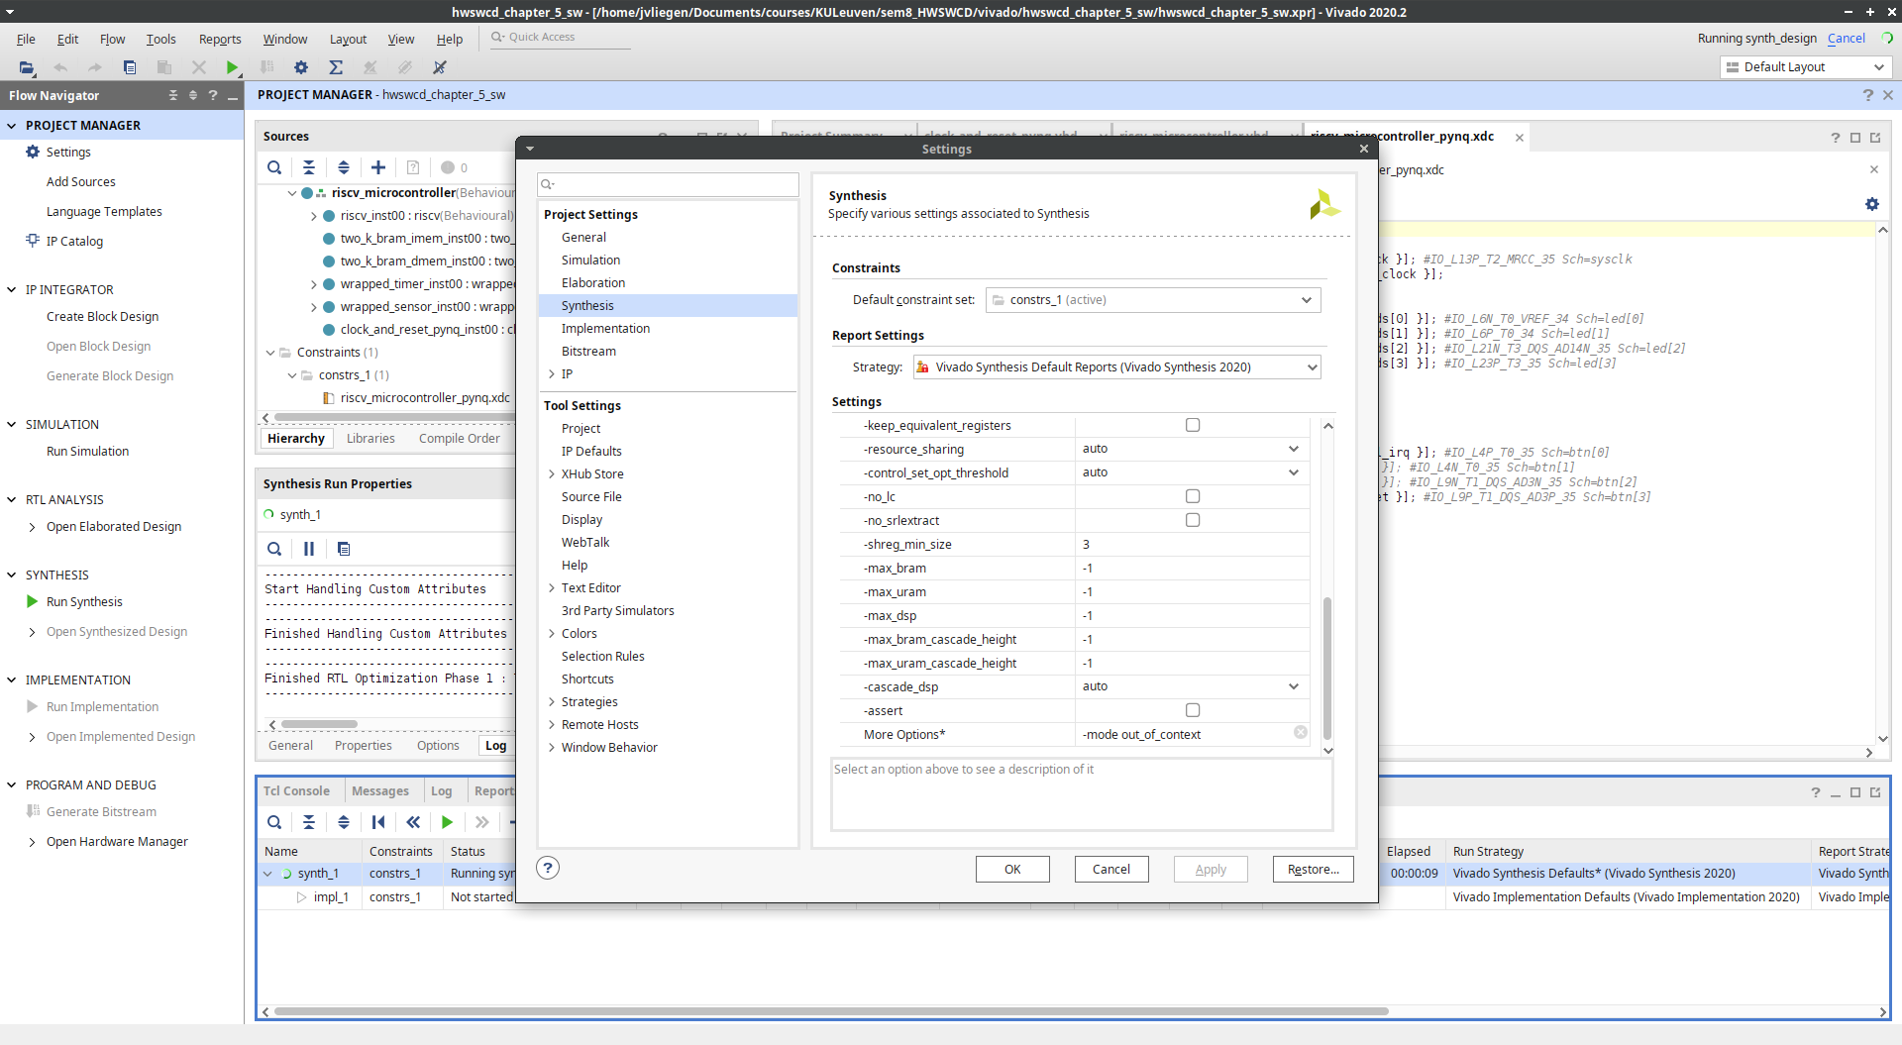The width and height of the screenshot is (1902, 1045).
Task: Select Bitstream in Project Settings
Action: coord(588,352)
